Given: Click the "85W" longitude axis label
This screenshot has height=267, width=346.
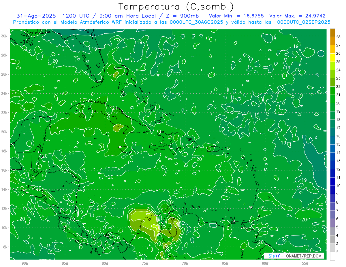Looking at the screenshot, I should (x=65, y=263).
